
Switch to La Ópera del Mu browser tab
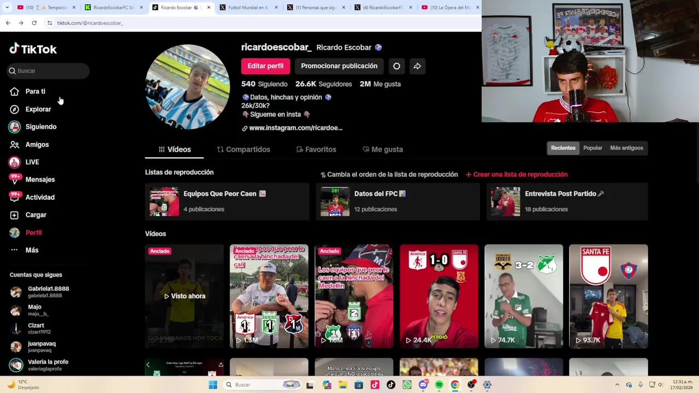450,8
